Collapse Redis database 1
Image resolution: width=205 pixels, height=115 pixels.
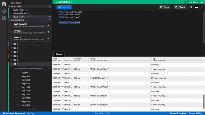point(12,64)
